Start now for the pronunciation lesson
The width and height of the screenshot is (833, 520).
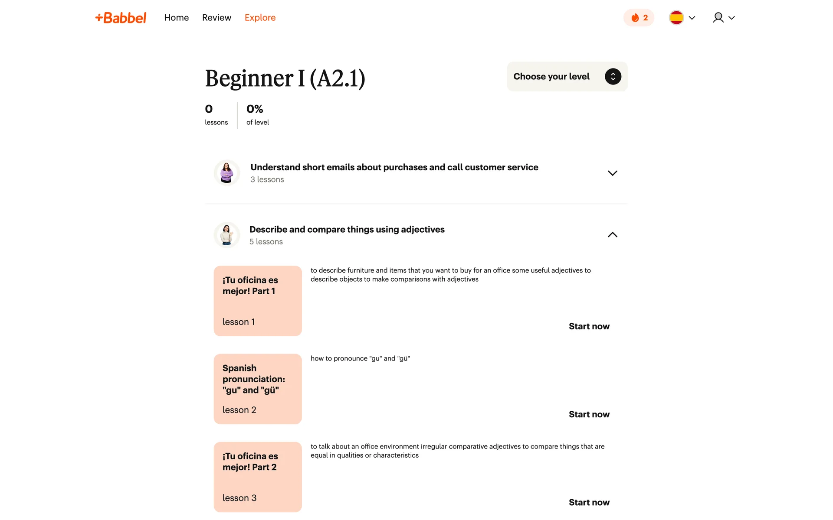click(589, 414)
